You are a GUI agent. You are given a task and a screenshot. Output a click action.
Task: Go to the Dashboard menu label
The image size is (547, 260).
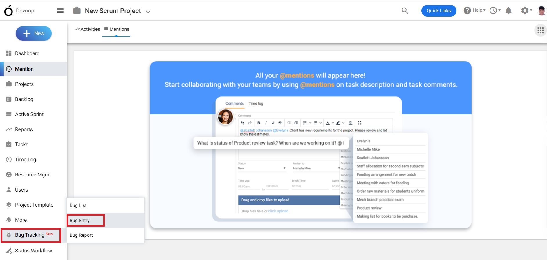(27, 53)
